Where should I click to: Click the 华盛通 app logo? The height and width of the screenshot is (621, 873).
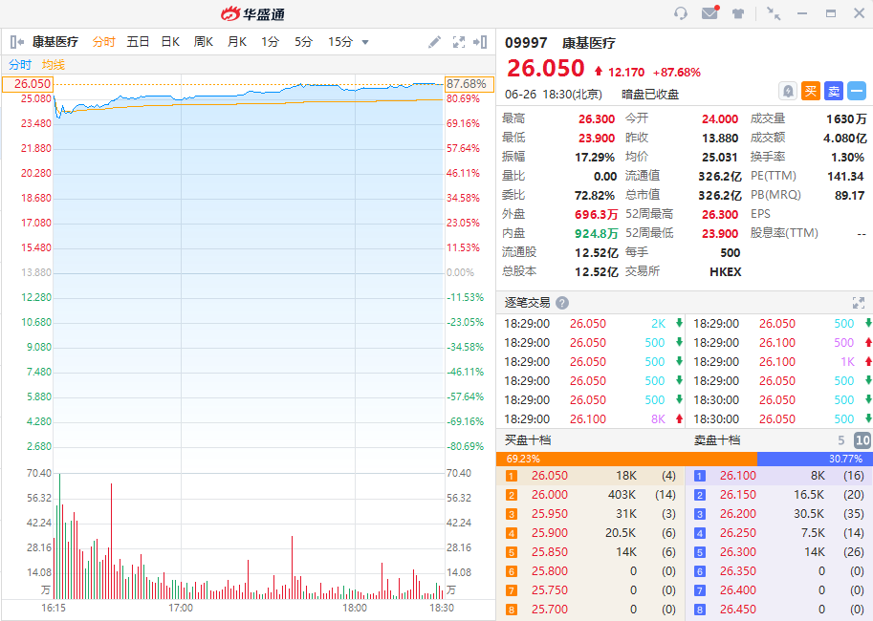pyautogui.click(x=252, y=14)
